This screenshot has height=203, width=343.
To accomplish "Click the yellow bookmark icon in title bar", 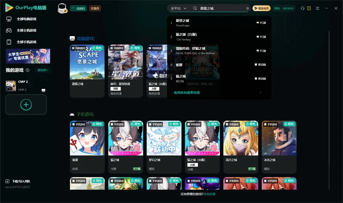I will (309, 8).
